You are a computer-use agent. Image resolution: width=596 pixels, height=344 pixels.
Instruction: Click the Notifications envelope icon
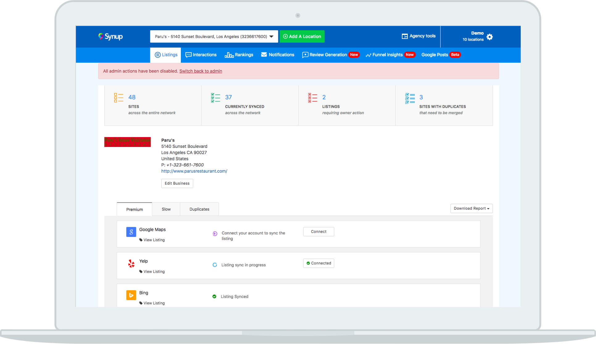(264, 54)
